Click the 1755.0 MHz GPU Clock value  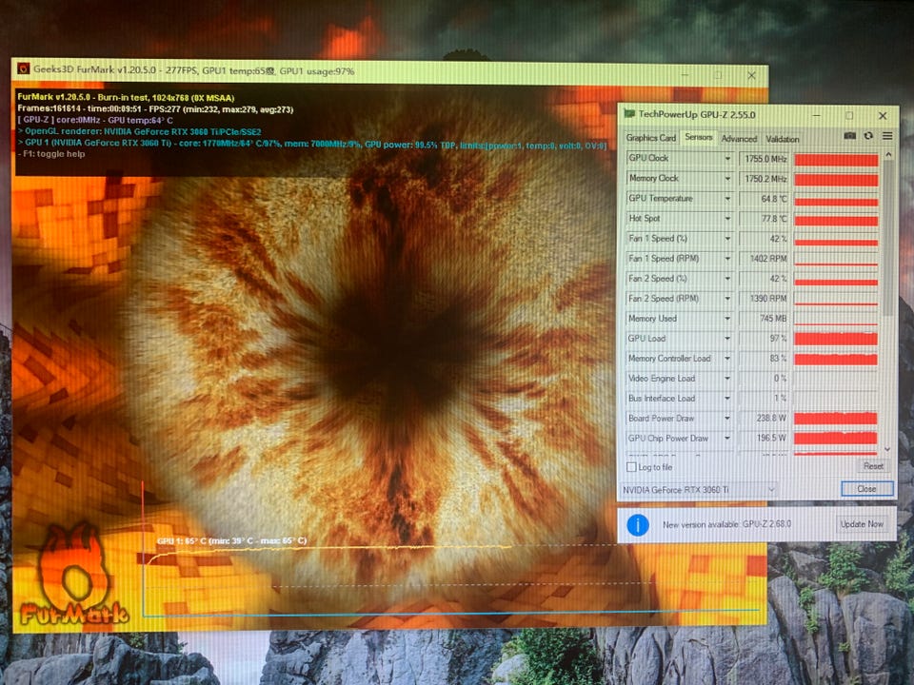(765, 159)
